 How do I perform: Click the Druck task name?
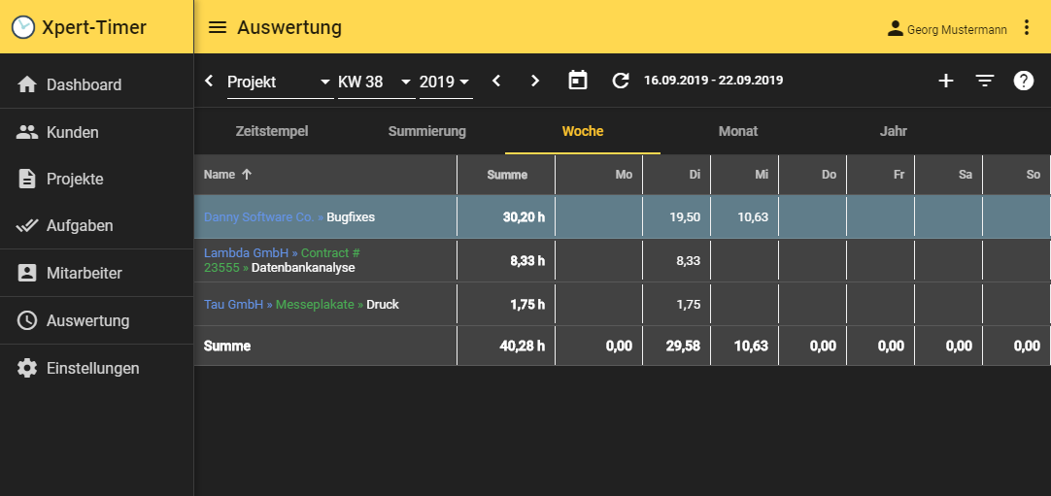coord(383,304)
